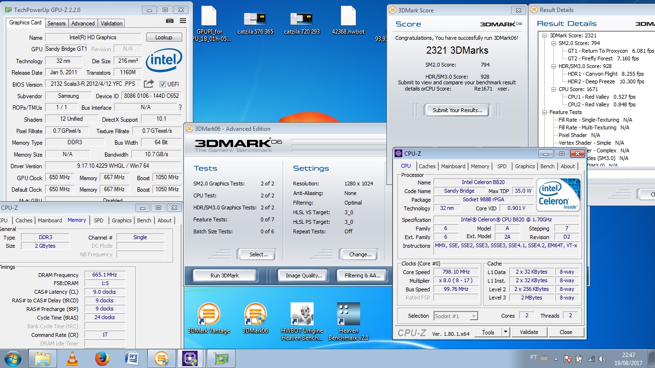Viewport: 655px width, 368px height.
Task: Open the Caches tab in front CPU-Z
Action: [427, 166]
